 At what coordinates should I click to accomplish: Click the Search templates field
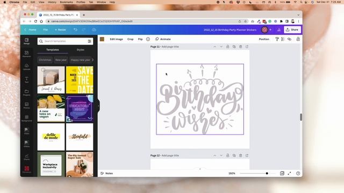(x=65, y=41)
